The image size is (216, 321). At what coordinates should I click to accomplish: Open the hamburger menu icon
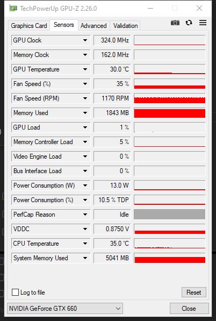click(203, 23)
